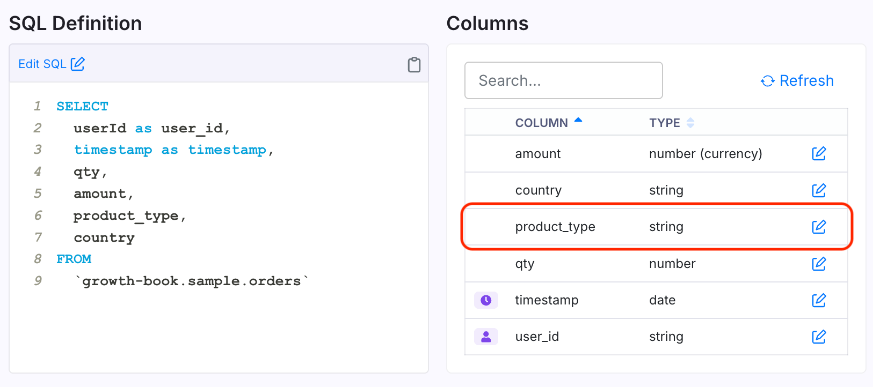Click the 'number (currency)' type cell
Screen dimensions: 873x387
(x=705, y=154)
